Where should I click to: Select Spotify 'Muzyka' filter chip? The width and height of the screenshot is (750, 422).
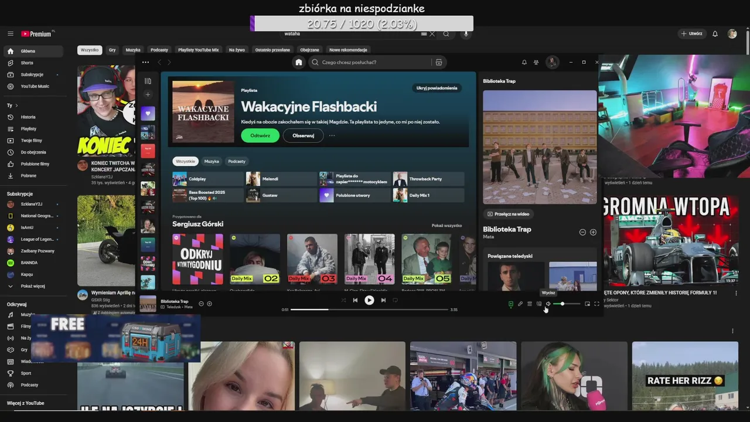tap(212, 161)
